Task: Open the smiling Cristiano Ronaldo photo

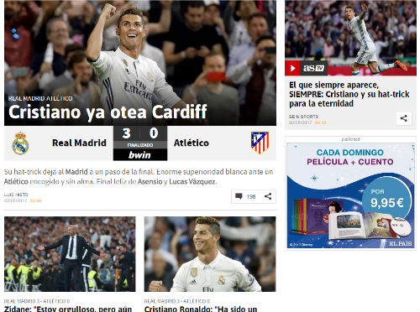Action: pyautogui.click(x=210, y=254)
